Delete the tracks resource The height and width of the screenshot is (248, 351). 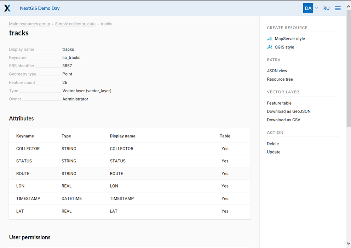273,143
